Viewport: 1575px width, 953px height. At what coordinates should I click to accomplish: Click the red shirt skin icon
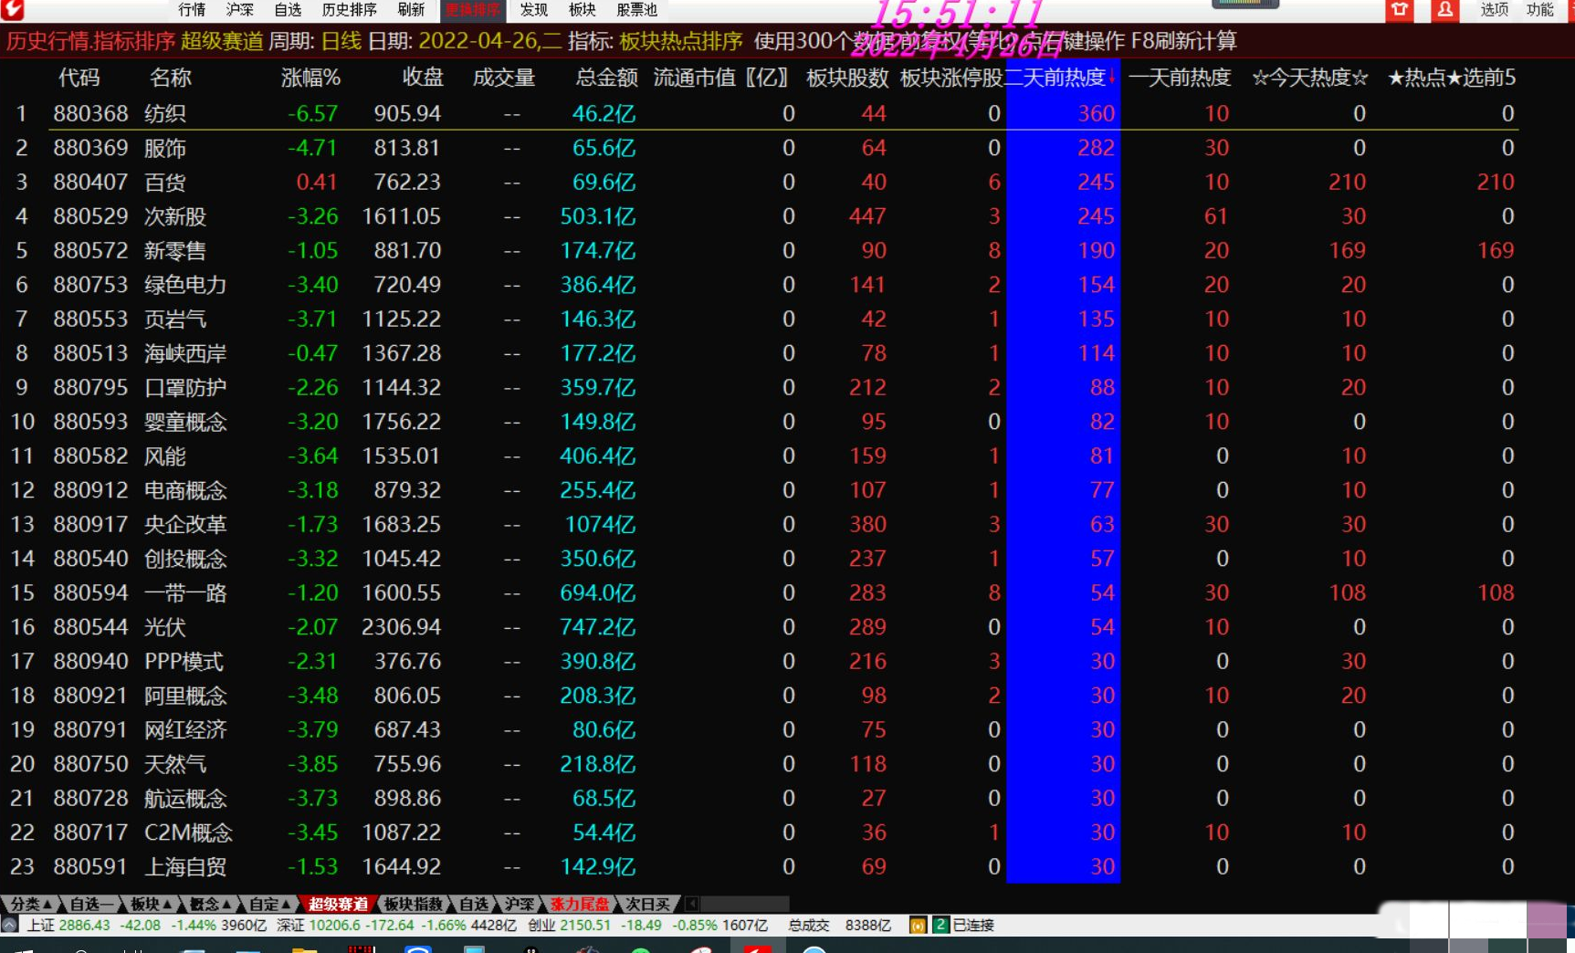[1399, 10]
